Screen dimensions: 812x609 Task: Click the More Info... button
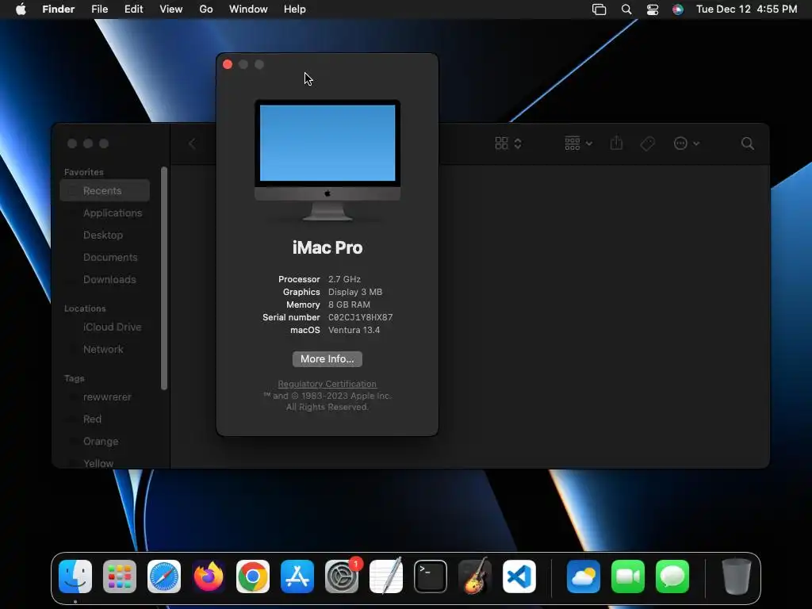coord(327,359)
